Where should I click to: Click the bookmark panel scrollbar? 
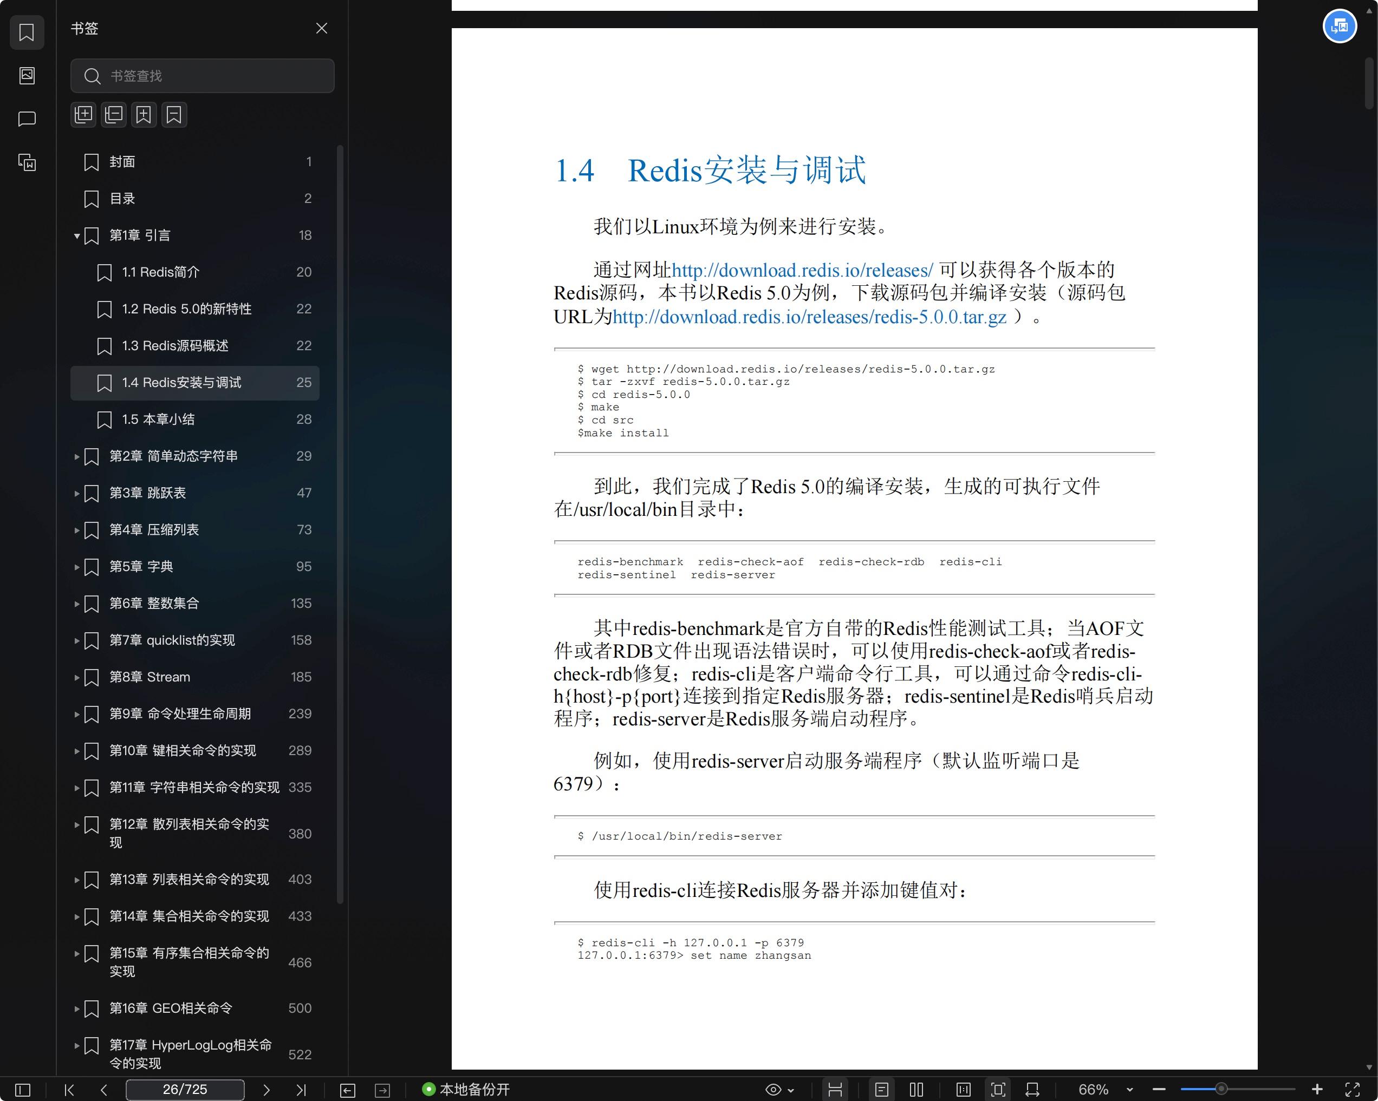[x=340, y=523]
